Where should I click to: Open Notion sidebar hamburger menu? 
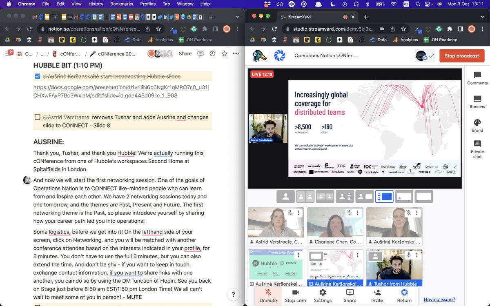(9, 53)
